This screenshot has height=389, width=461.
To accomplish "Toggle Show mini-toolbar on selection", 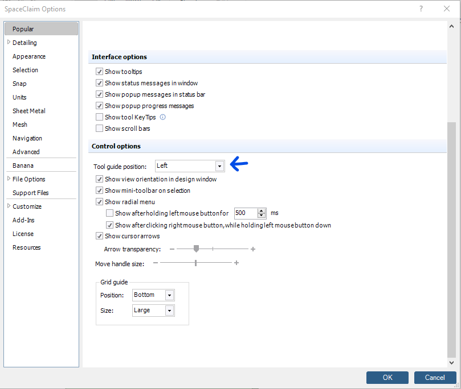I will click(99, 191).
